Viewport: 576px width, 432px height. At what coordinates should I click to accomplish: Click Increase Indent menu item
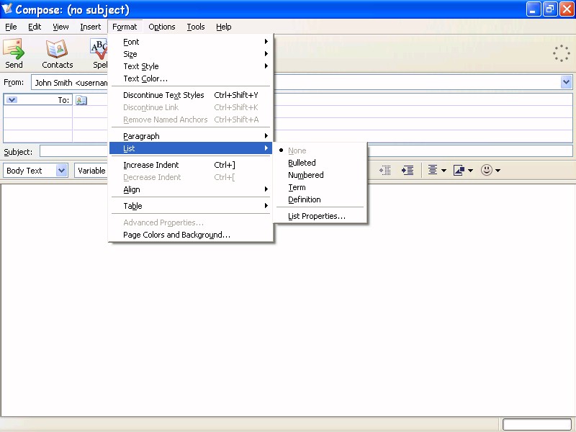click(x=191, y=165)
